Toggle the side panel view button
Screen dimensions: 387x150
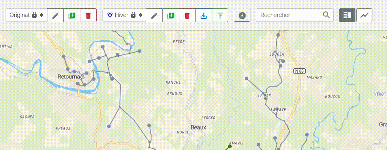point(347,15)
